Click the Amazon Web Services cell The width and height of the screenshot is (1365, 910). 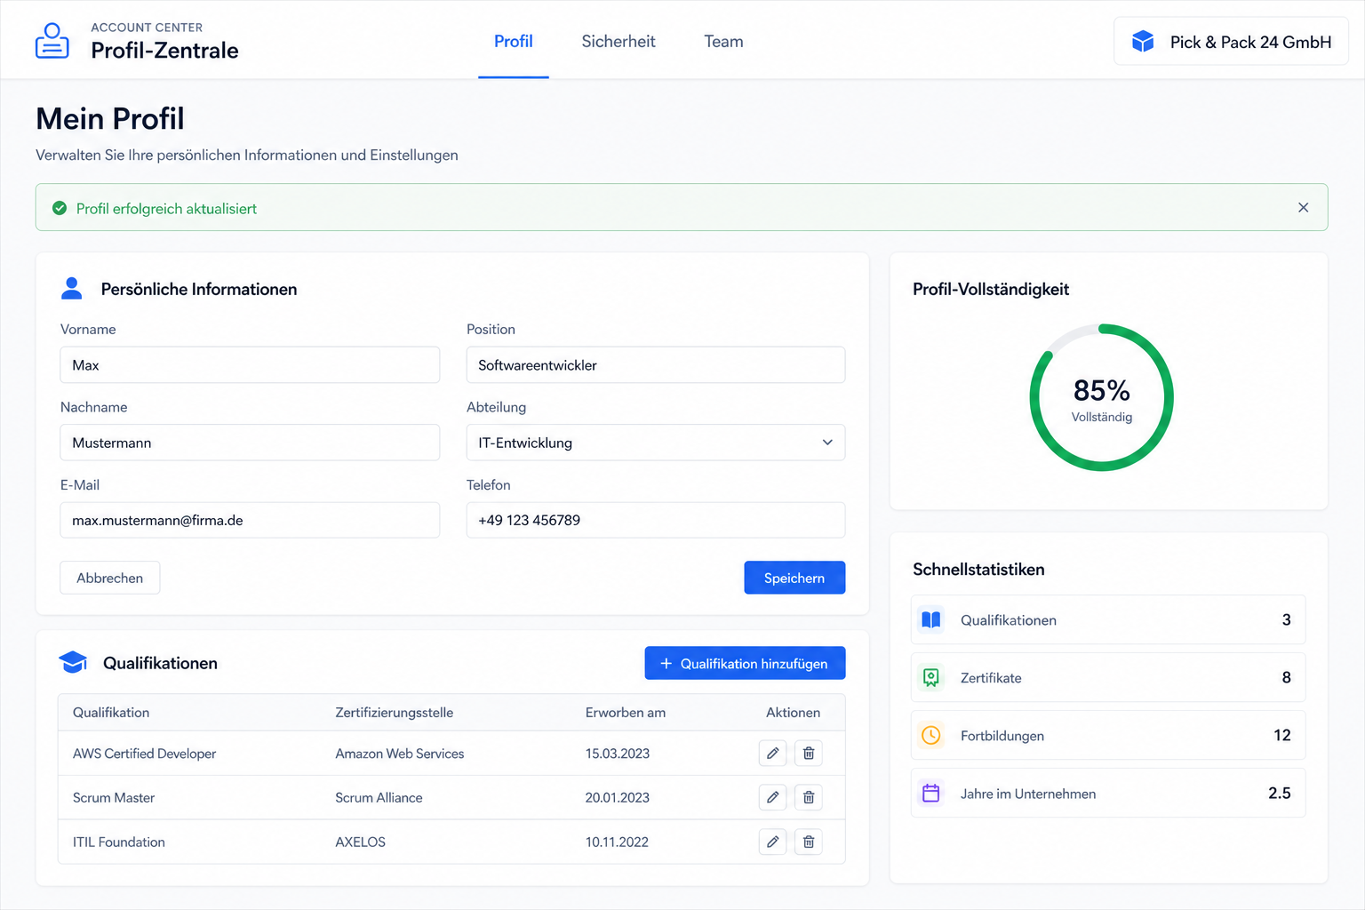tap(400, 754)
